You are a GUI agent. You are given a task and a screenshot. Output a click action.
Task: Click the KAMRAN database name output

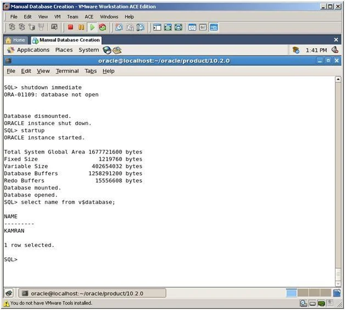click(x=14, y=230)
